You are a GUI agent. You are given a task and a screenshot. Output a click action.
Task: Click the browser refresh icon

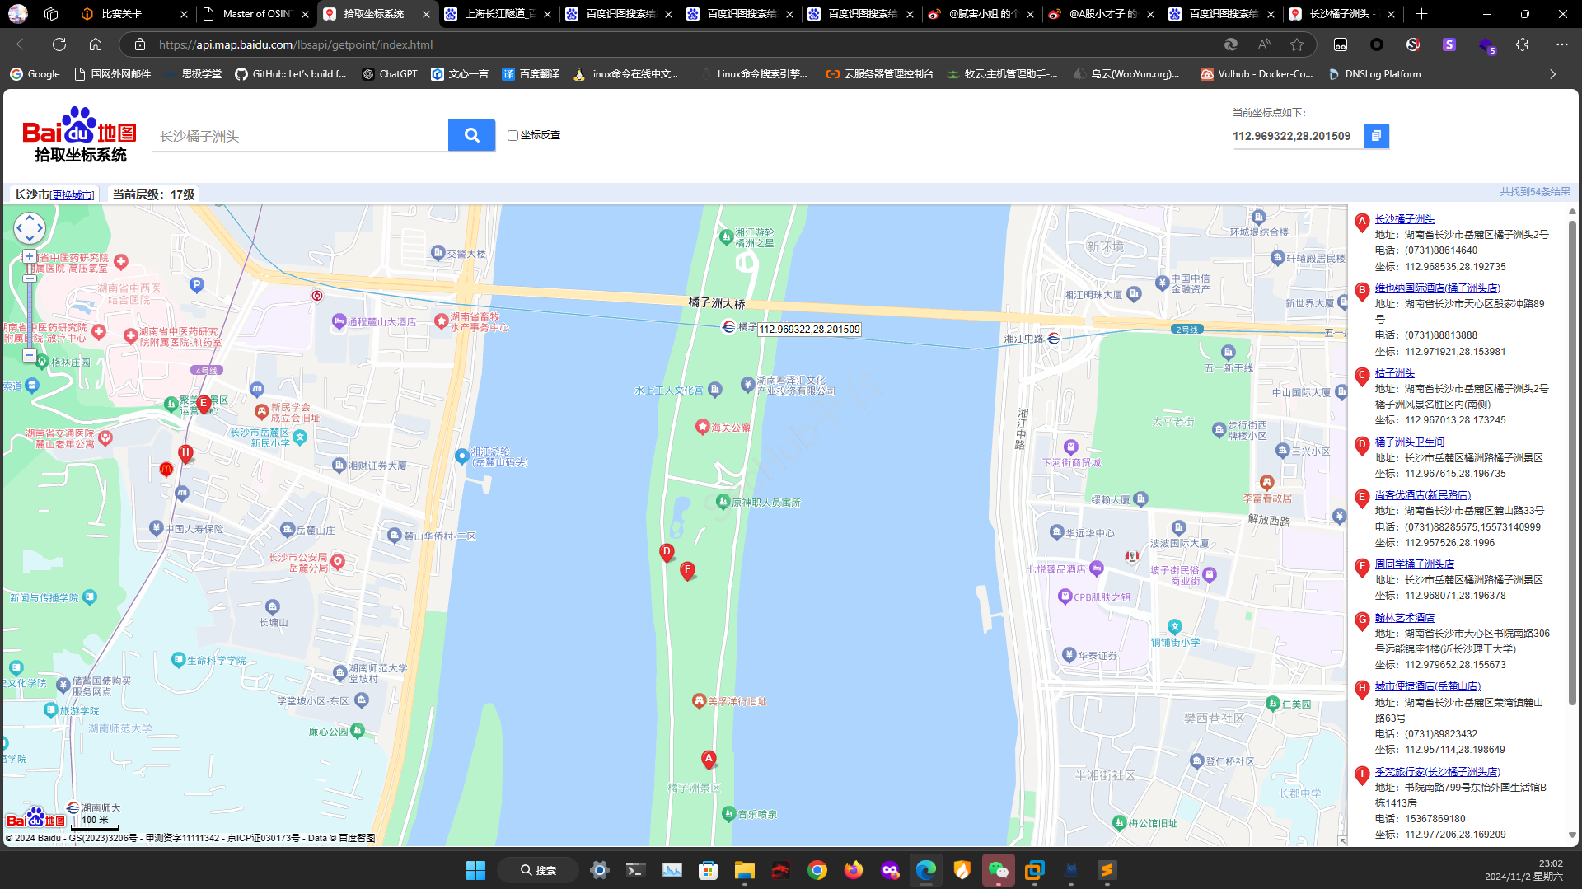pyautogui.click(x=59, y=44)
